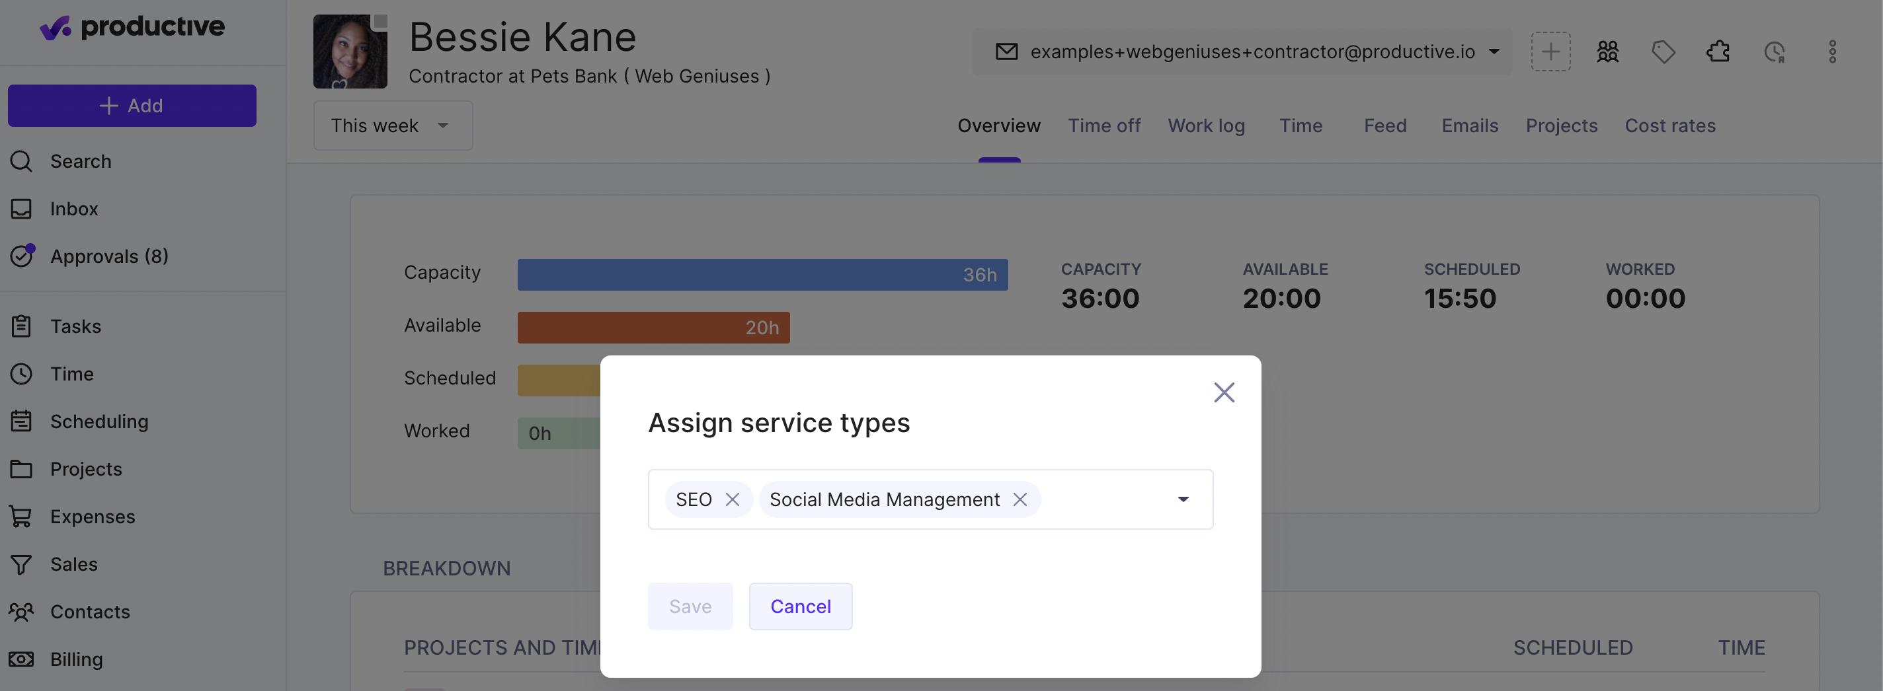Click the Save button
1883x691 pixels.
coord(690,606)
